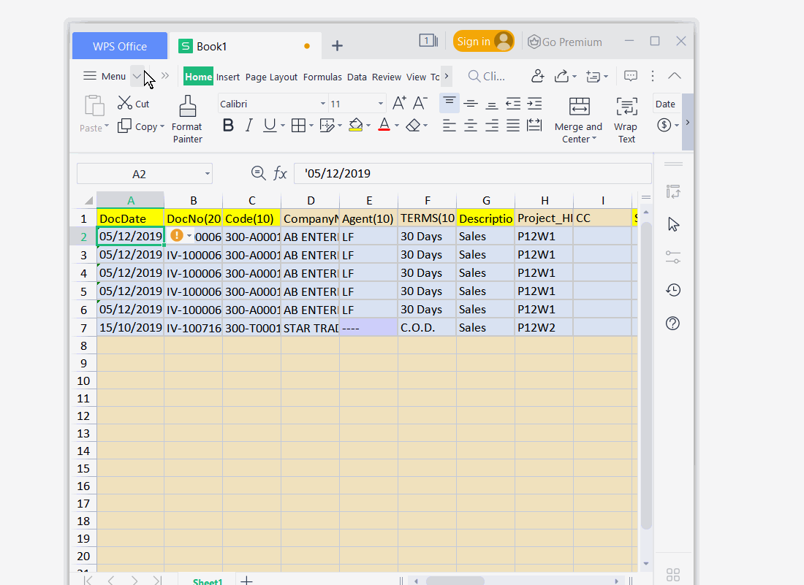Click the Sign in button
This screenshot has width=804, height=585.
coord(483,42)
